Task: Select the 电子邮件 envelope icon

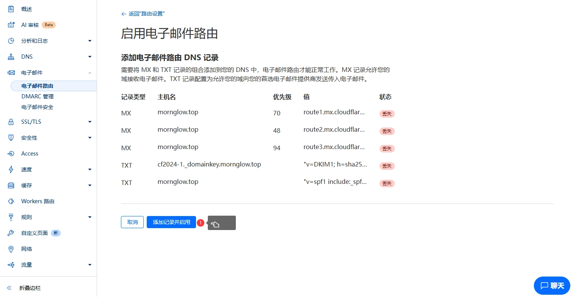Action: pos(11,72)
